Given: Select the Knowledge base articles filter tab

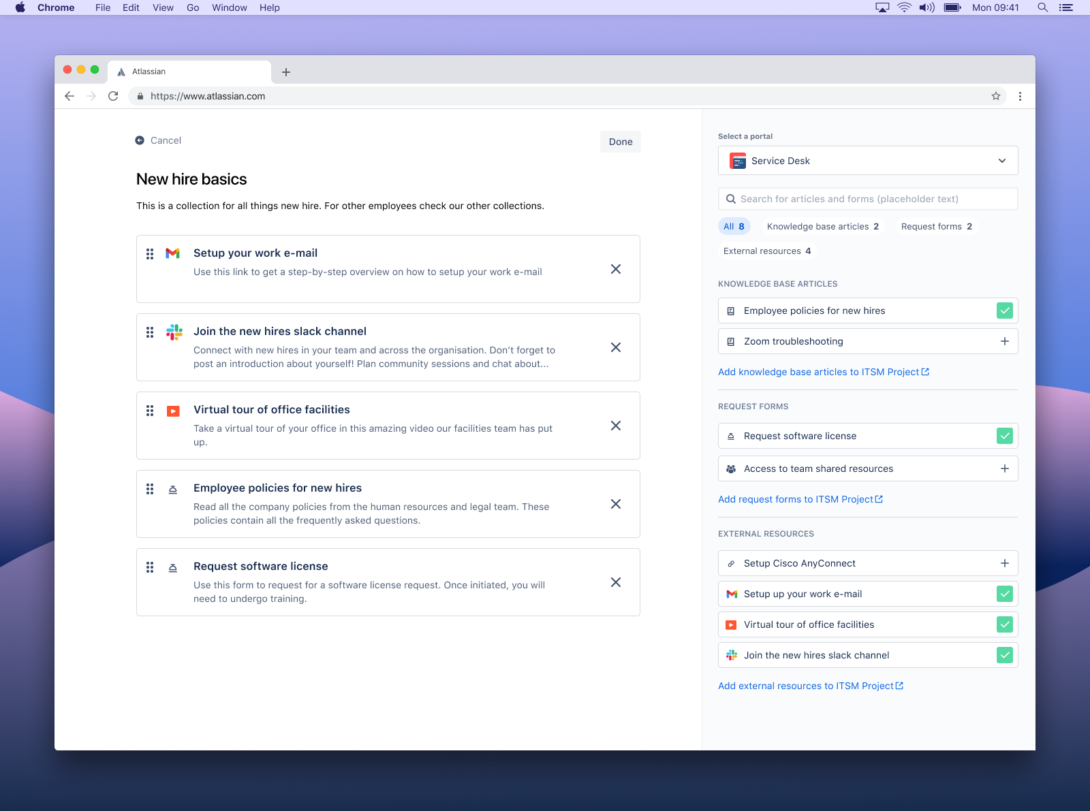Looking at the screenshot, I should 823,226.
